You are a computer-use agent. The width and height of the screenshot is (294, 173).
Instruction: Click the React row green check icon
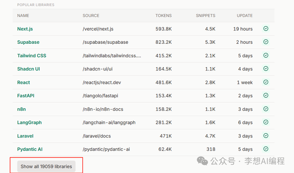pyautogui.click(x=266, y=82)
